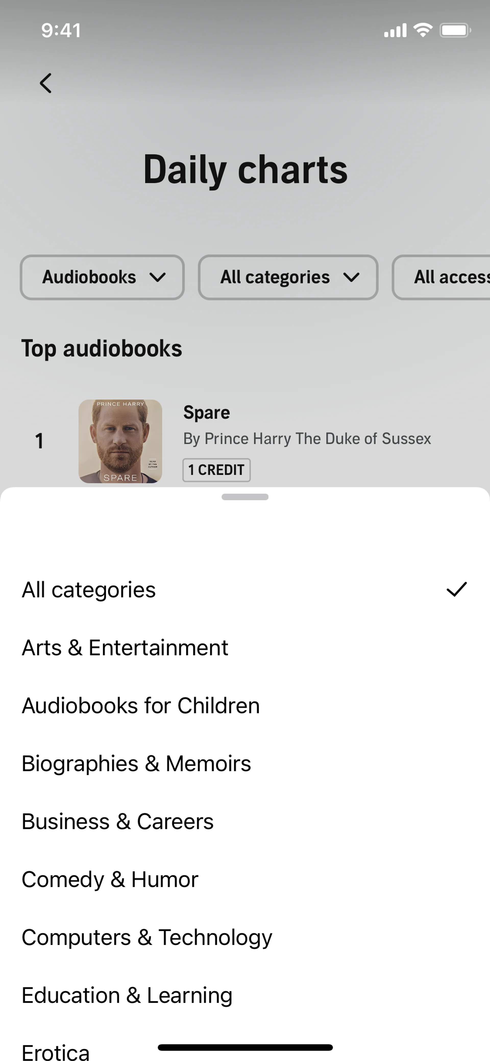The height and width of the screenshot is (1061, 490).
Task: Tap the cellular signal bars icon
Action: 395,30
